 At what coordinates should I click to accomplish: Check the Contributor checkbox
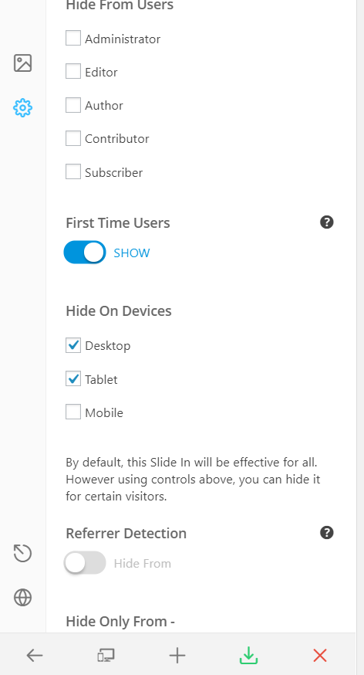coord(73,138)
